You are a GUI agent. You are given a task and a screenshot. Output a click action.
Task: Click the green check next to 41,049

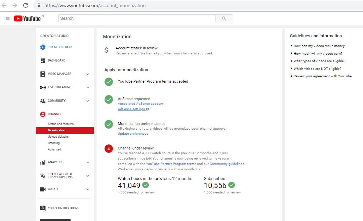point(146,185)
